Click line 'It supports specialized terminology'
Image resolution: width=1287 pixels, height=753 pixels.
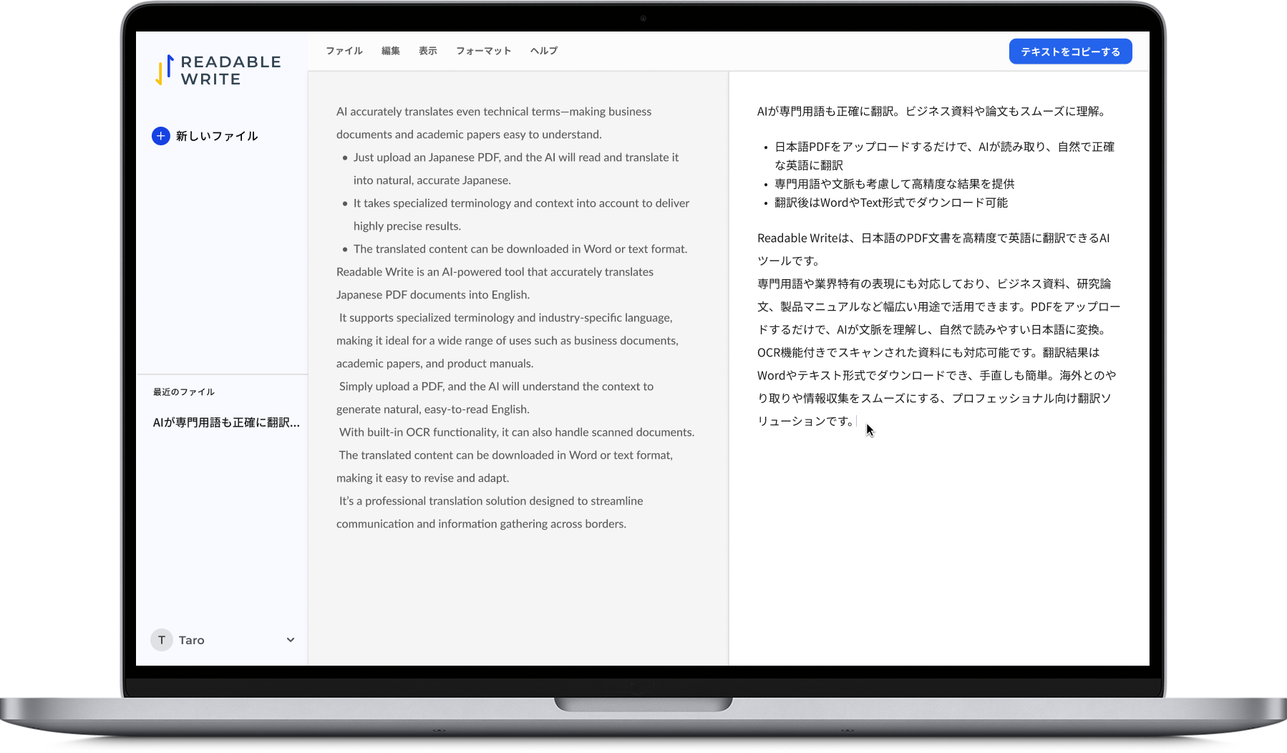(505, 318)
